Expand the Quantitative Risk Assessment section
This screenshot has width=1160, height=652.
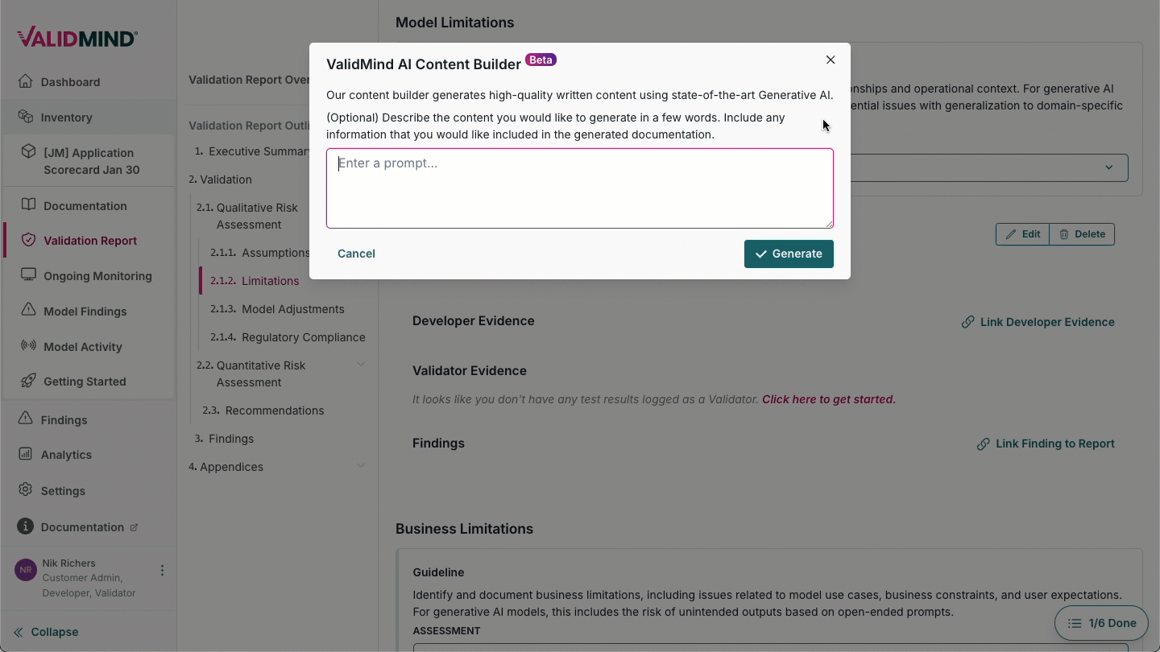pos(361,365)
